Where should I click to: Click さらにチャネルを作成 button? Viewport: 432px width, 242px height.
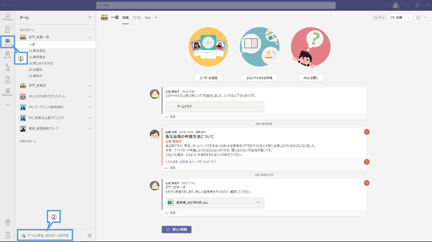click(x=259, y=78)
